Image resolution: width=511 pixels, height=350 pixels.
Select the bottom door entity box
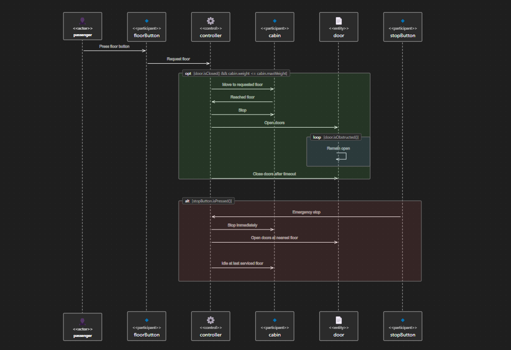pos(339,326)
